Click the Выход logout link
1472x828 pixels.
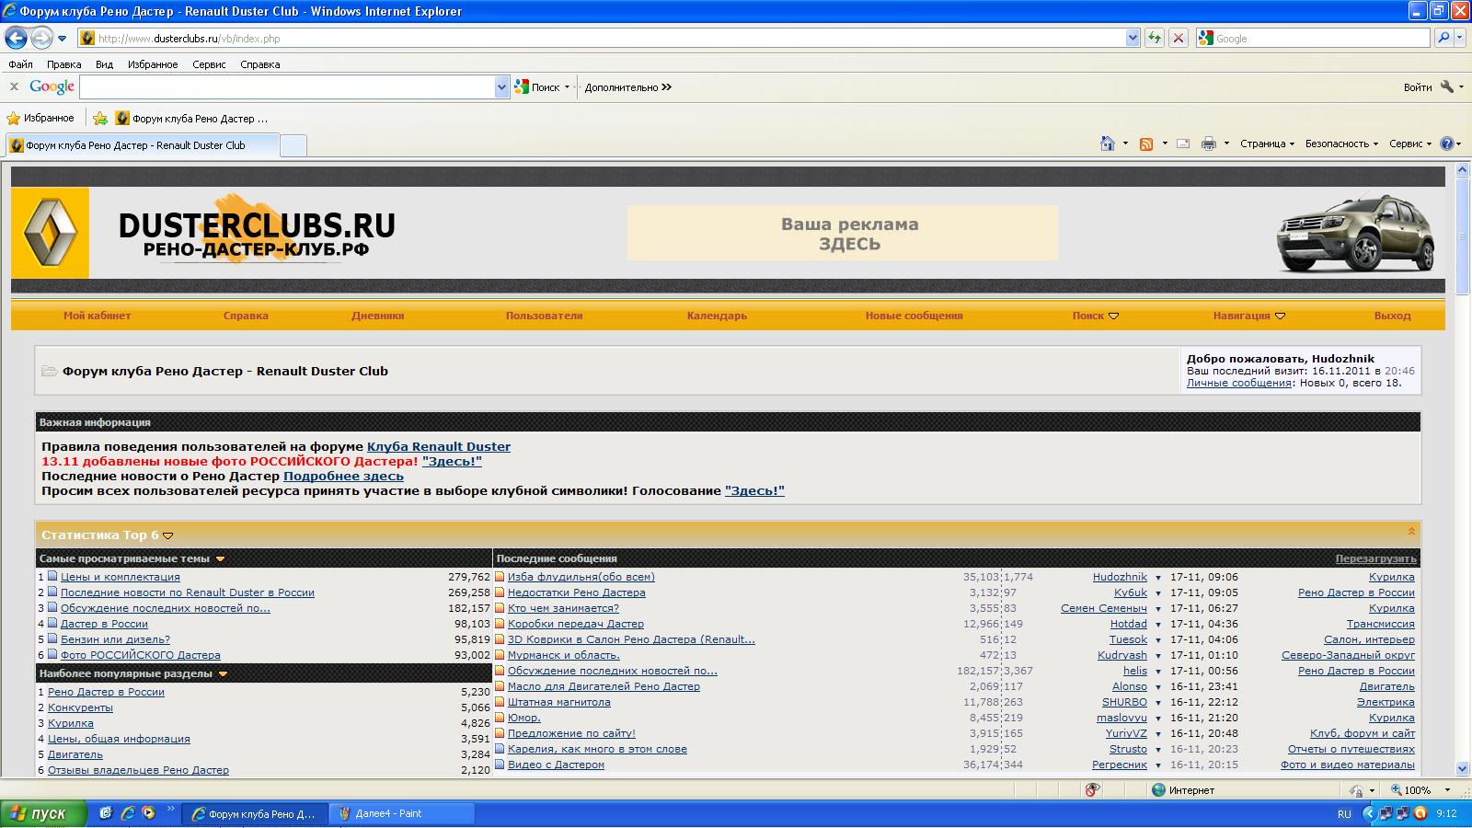point(1392,316)
